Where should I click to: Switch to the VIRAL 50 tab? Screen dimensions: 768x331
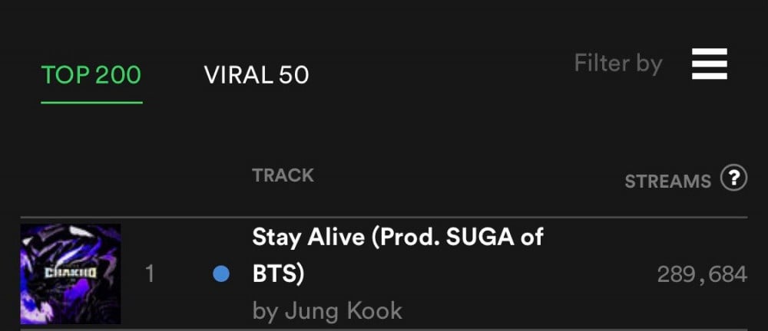257,75
